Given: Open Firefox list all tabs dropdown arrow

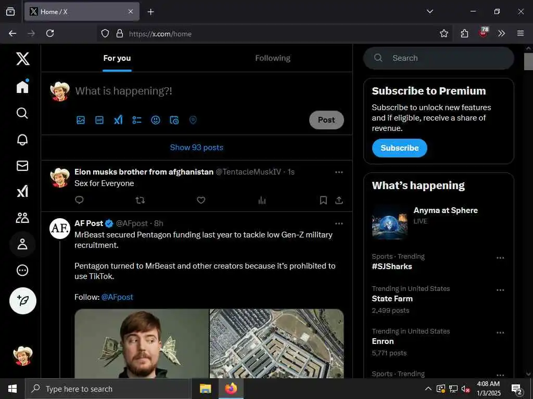Looking at the screenshot, I should pos(429,11).
